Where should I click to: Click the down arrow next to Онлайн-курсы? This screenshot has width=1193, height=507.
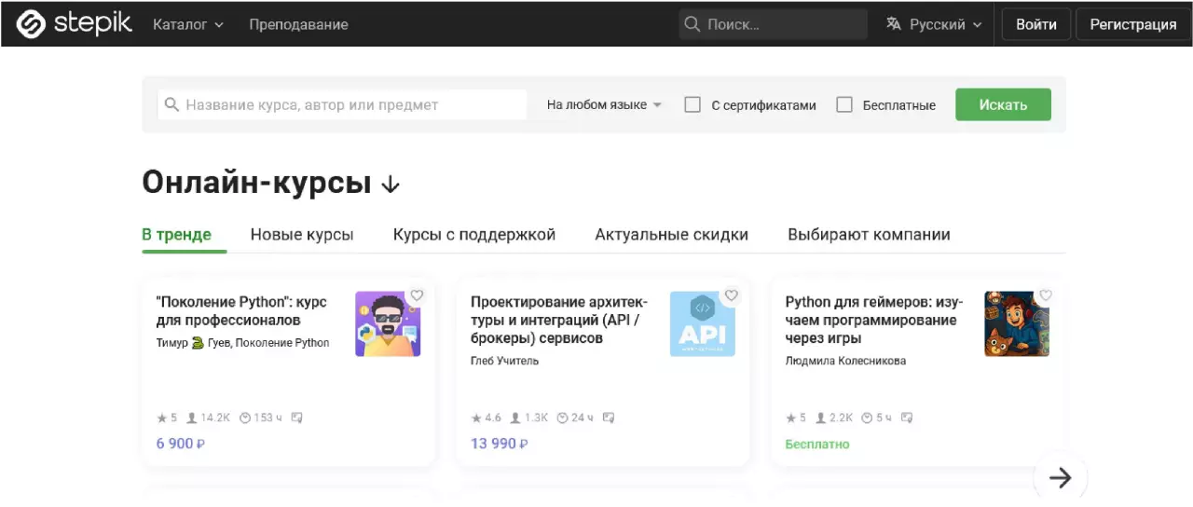tap(391, 185)
